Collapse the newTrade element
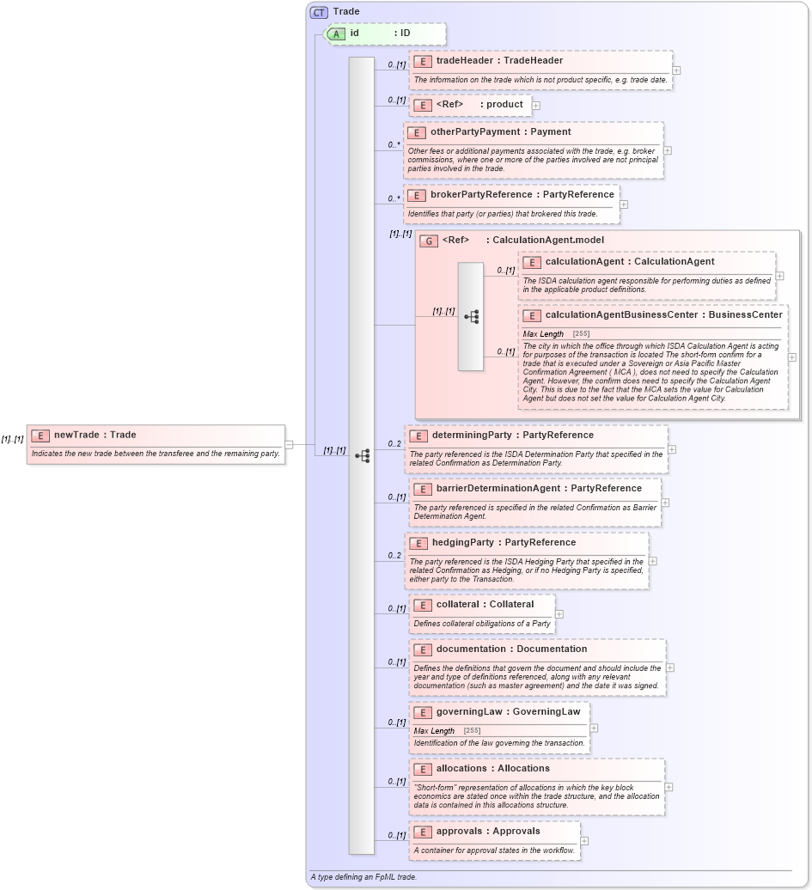Image resolution: width=812 pixels, height=890 pixels. (x=289, y=445)
